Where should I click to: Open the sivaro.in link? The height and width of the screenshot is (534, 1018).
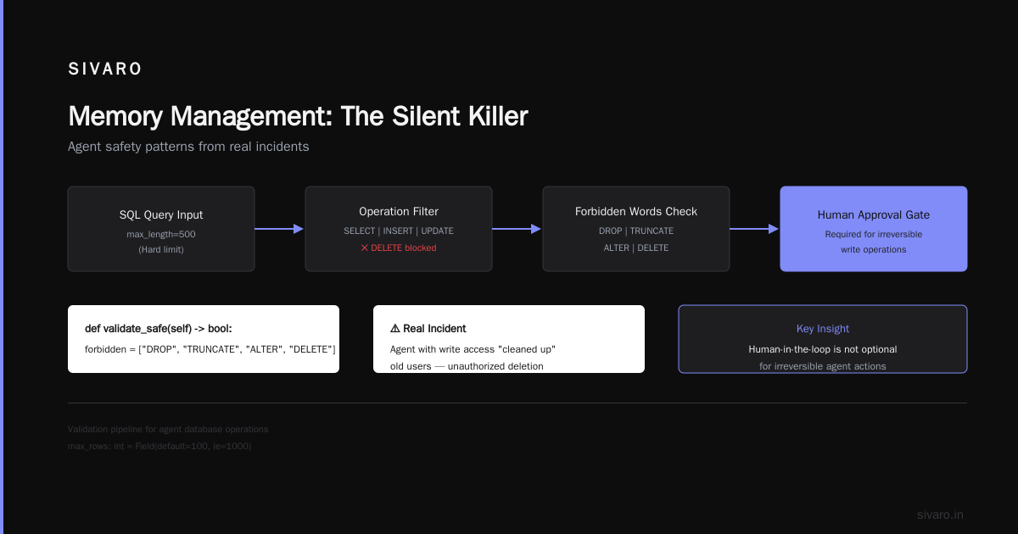pyautogui.click(x=940, y=515)
